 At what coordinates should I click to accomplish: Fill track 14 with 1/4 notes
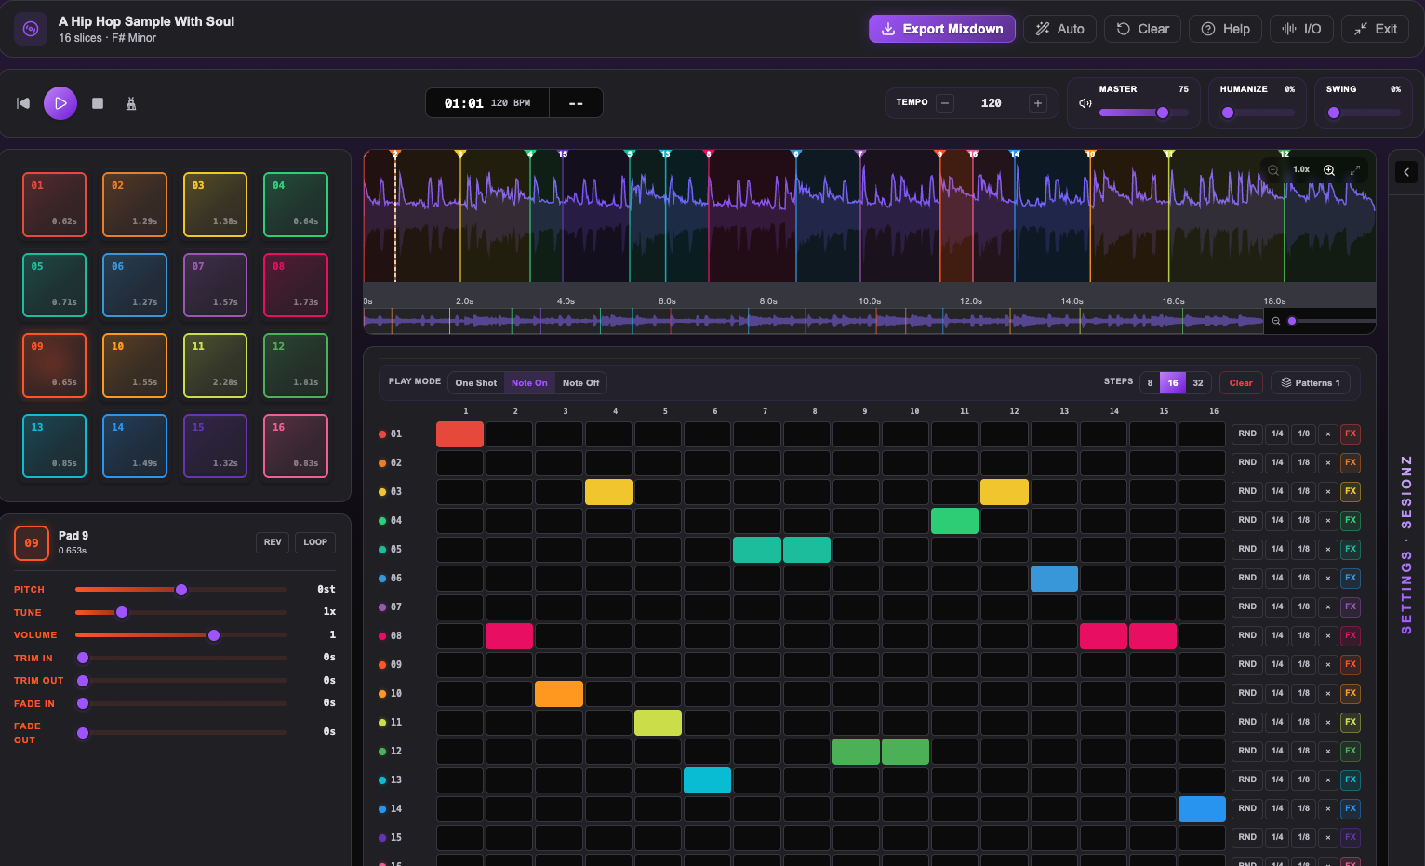tap(1277, 808)
